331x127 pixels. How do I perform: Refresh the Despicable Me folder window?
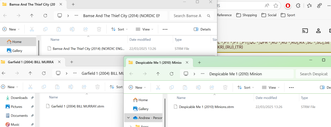pyautogui.click(x=172, y=74)
